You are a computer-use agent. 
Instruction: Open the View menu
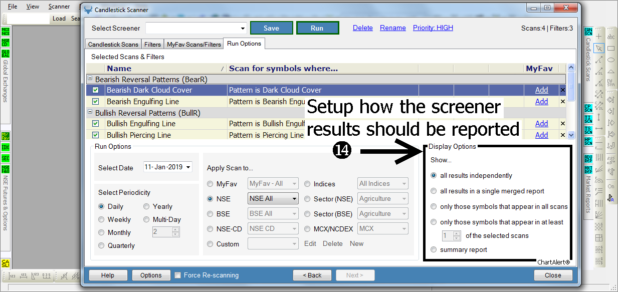click(33, 7)
